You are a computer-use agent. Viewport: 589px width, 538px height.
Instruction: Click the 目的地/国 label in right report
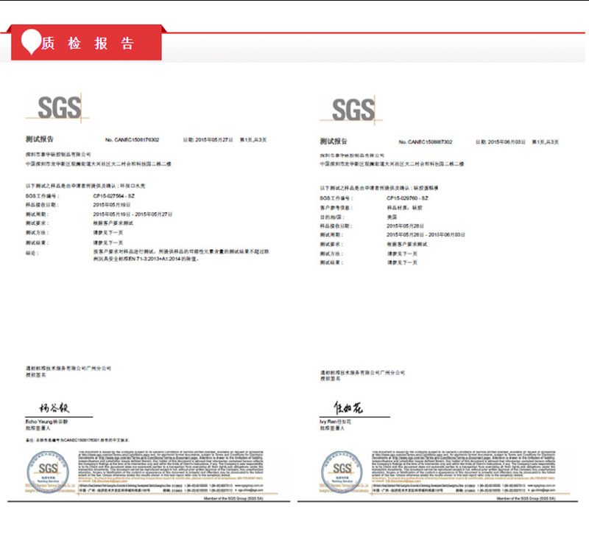click(332, 217)
